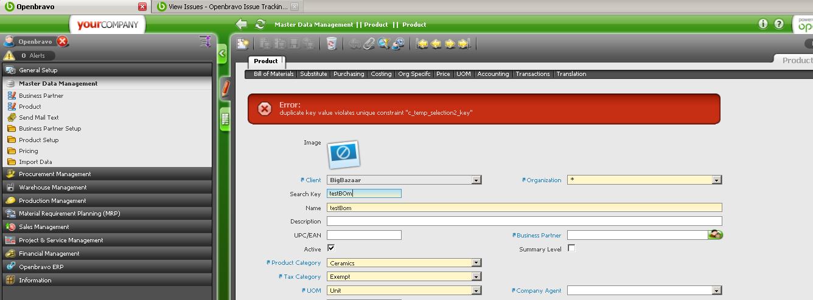Open Product item in sidebar menu
The image size is (813, 300).
pos(30,106)
